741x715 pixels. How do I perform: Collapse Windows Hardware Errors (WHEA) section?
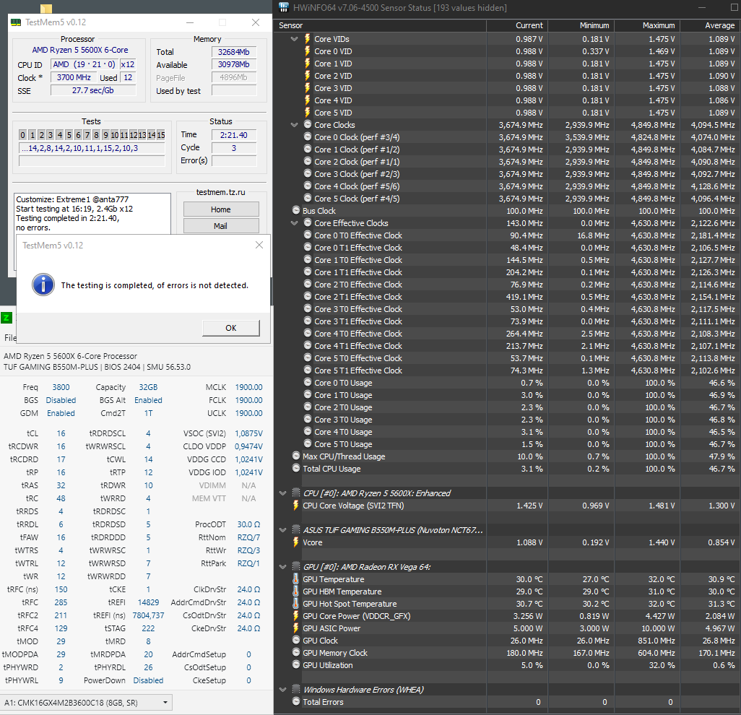pos(283,690)
